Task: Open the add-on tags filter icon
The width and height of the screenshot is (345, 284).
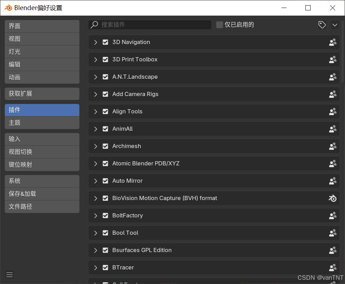Action: [x=322, y=25]
